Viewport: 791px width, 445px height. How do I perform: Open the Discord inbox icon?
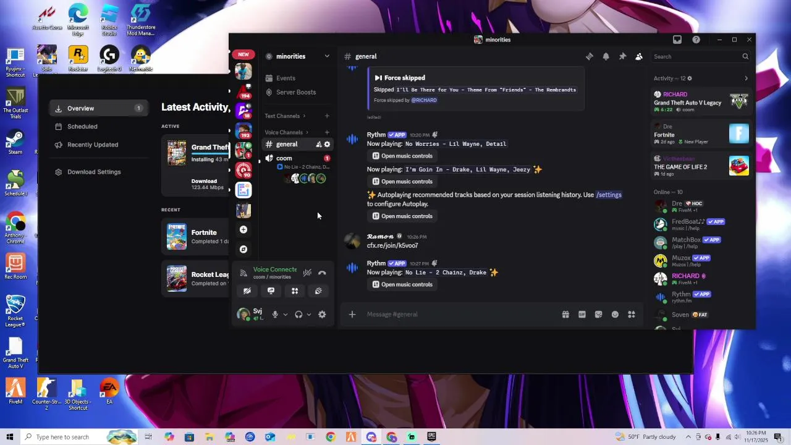[x=677, y=40]
